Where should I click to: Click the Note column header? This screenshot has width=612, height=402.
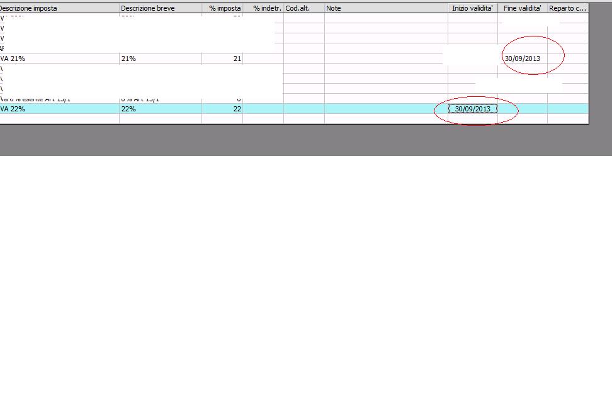click(386, 8)
